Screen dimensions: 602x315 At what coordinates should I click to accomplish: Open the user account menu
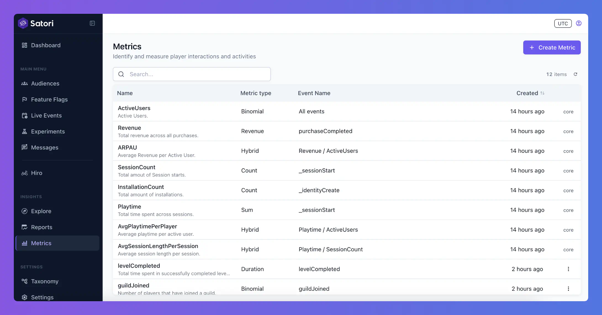[579, 23]
